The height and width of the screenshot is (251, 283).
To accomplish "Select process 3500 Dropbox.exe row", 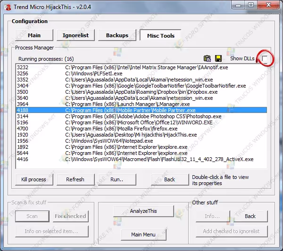I will pyautogui.click(x=141, y=92).
